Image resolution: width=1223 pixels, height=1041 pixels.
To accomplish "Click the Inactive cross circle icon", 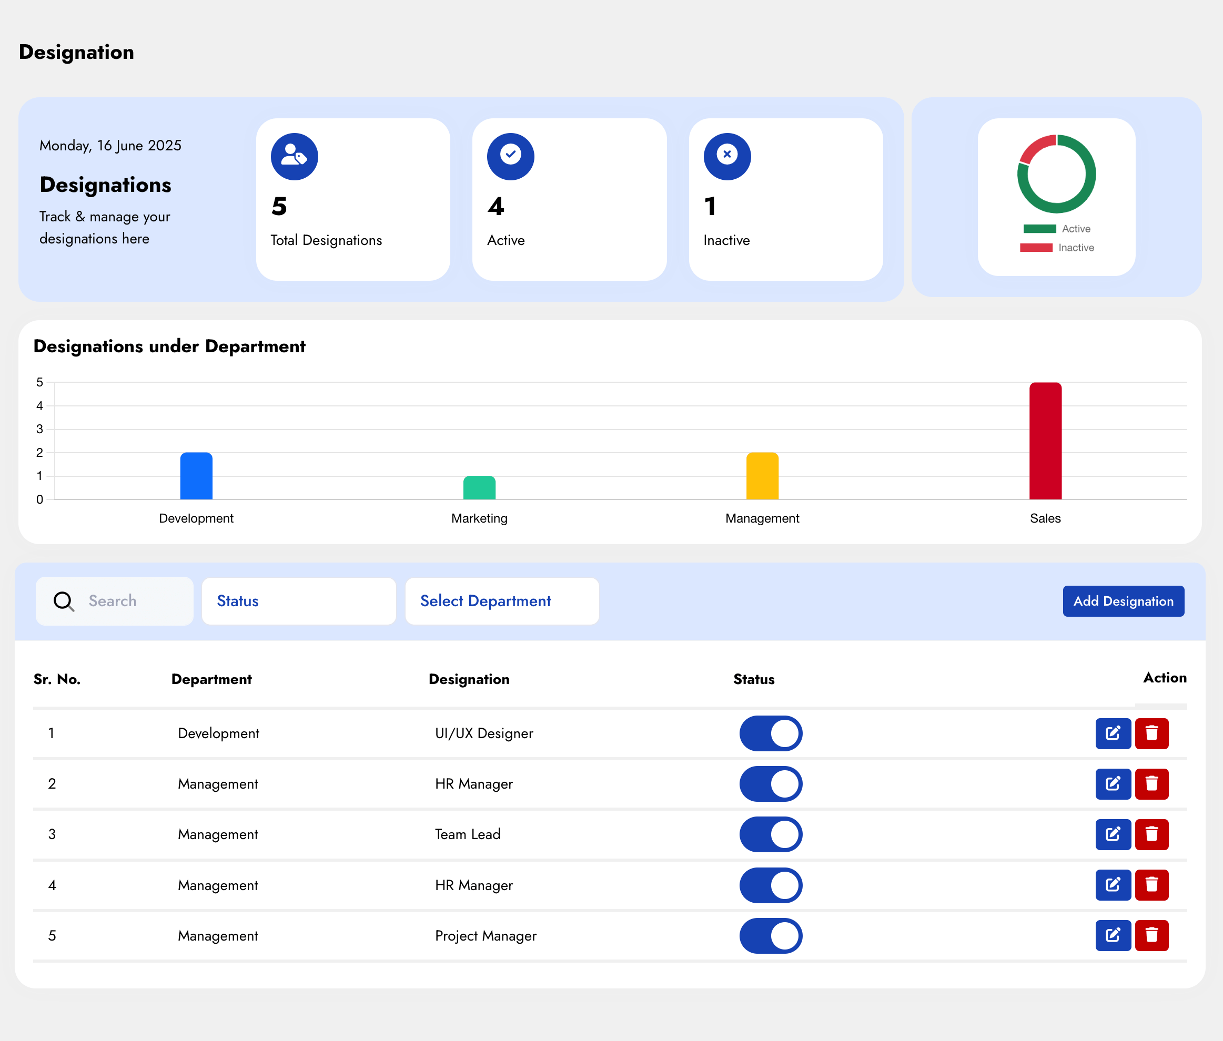I will [726, 156].
